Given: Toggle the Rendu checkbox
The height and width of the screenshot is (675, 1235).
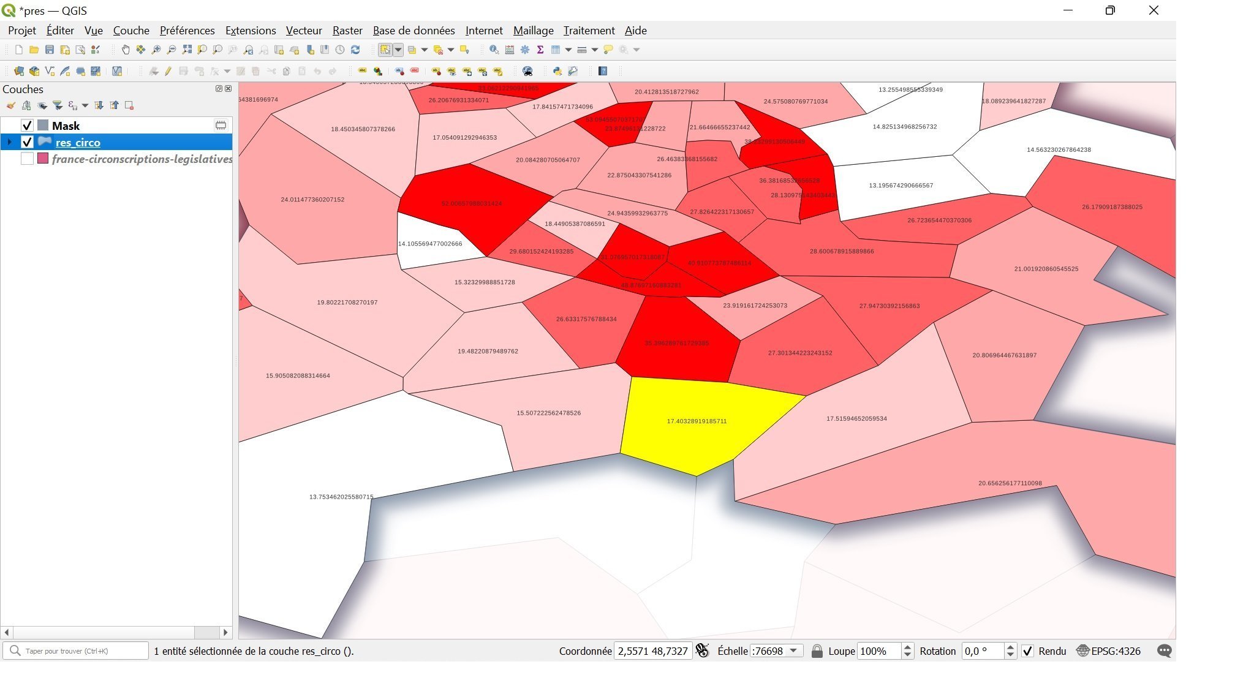Looking at the screenshot, I should pos(1028,651).
